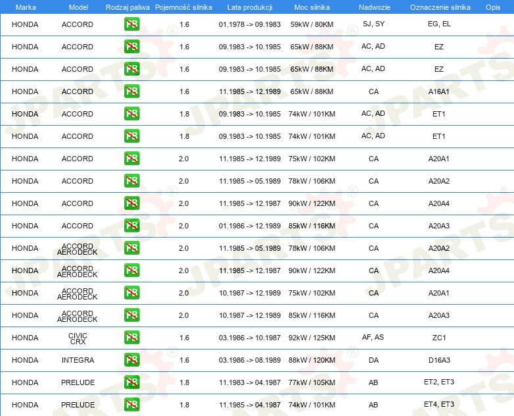The height and width of the screenshot is (416, 514).
Task: Click the Moc silnika column header
Action: (312, 7)
